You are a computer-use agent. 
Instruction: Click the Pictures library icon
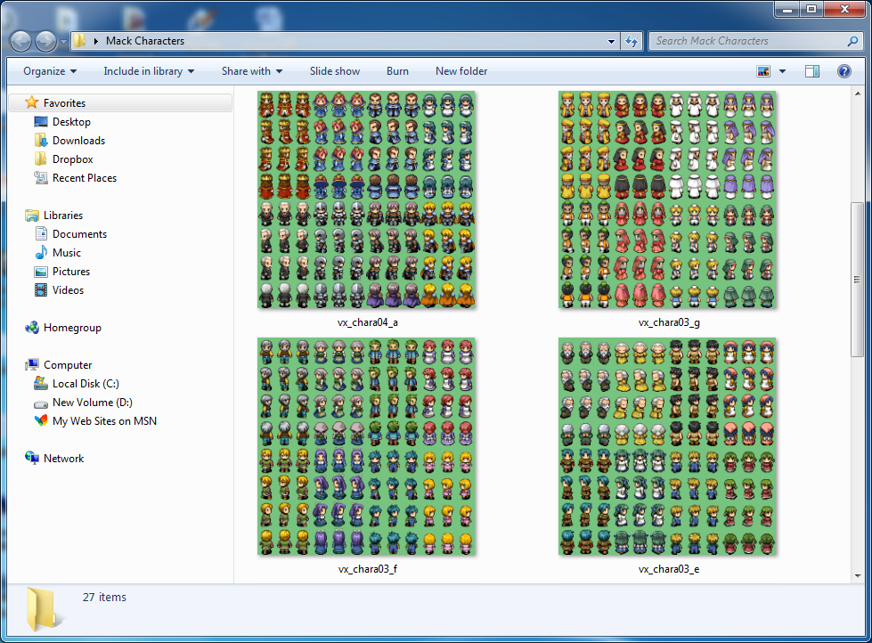click(x=41, y=272)
